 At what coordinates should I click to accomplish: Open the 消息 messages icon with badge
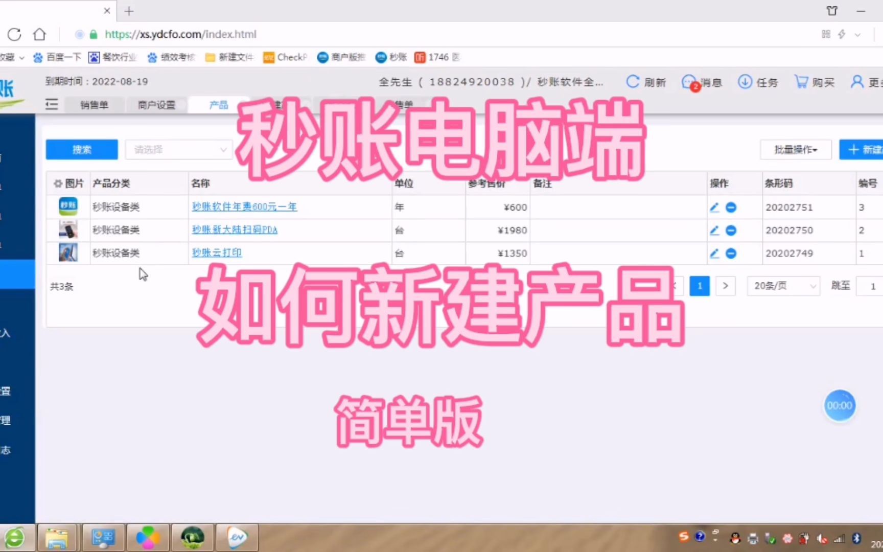click(689, 82)
